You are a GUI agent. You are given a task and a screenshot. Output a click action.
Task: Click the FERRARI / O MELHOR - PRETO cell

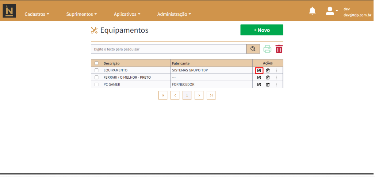136,78
